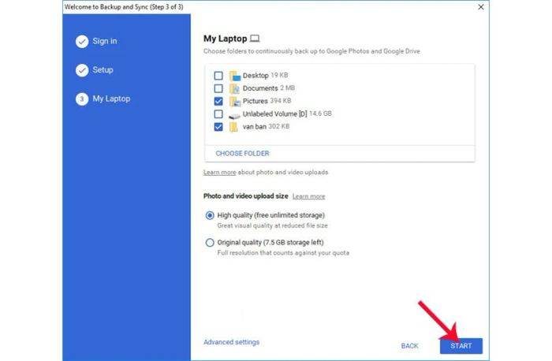This screenshot has height=361, width=552.
Task: Open the Sign in step
Action: click(105, 41)
